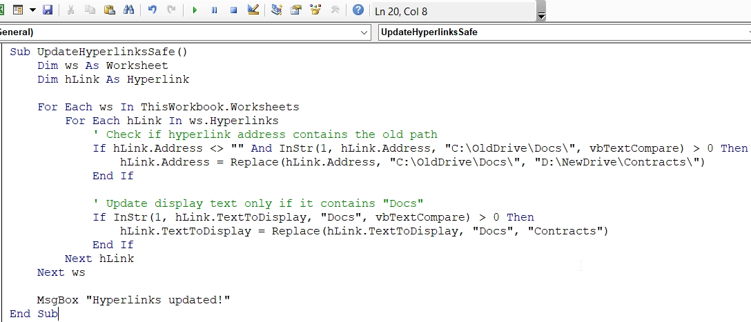
Task: Click the Cut icon in toolbar
Action: coord(72,10)
